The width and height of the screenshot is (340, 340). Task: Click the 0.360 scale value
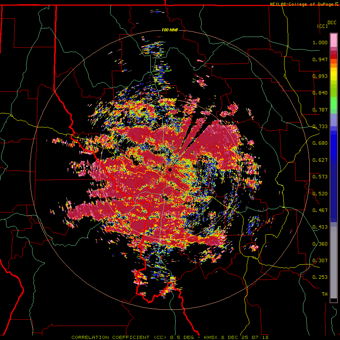click(x=320, y=244)
